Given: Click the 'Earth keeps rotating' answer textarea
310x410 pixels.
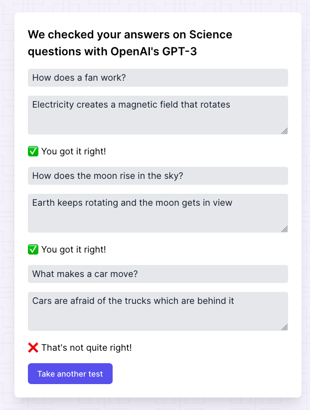Looking at the screenshot, I should (x=157, y=213).
